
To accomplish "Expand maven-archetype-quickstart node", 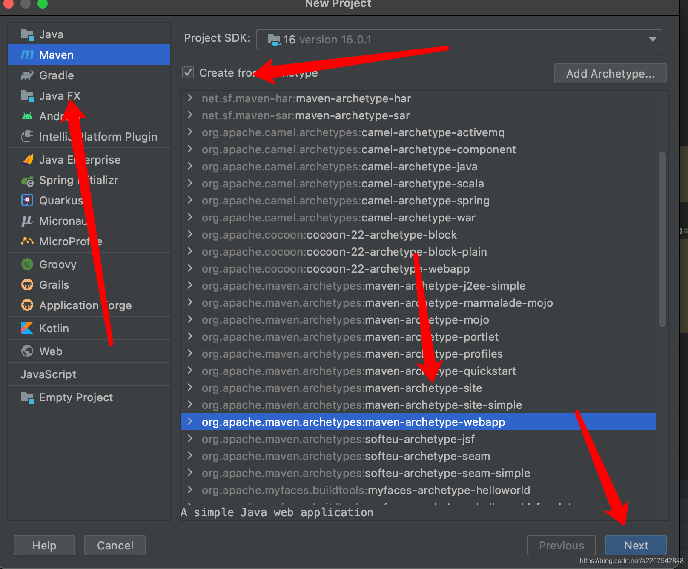I will 190,371.
